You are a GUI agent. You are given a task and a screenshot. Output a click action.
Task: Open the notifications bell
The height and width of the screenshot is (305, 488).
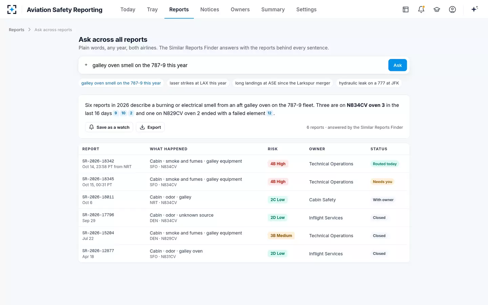click(x=421, y=9)
